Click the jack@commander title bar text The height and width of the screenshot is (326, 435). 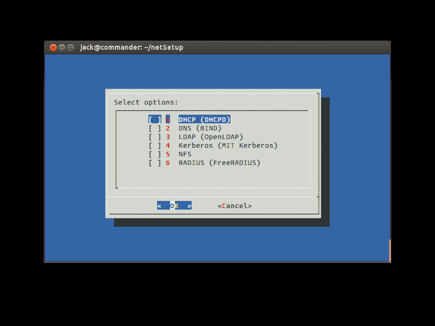[x=132, y=48]
